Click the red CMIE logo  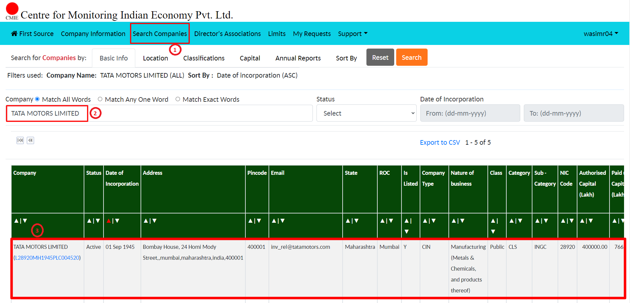tap(12, 8)
